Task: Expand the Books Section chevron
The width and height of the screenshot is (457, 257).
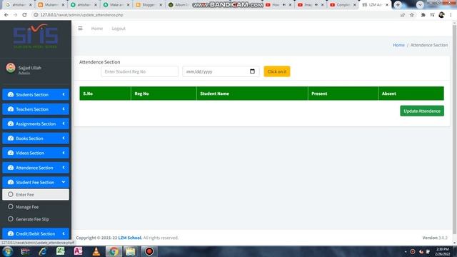Action: click(x=64, y=138)
